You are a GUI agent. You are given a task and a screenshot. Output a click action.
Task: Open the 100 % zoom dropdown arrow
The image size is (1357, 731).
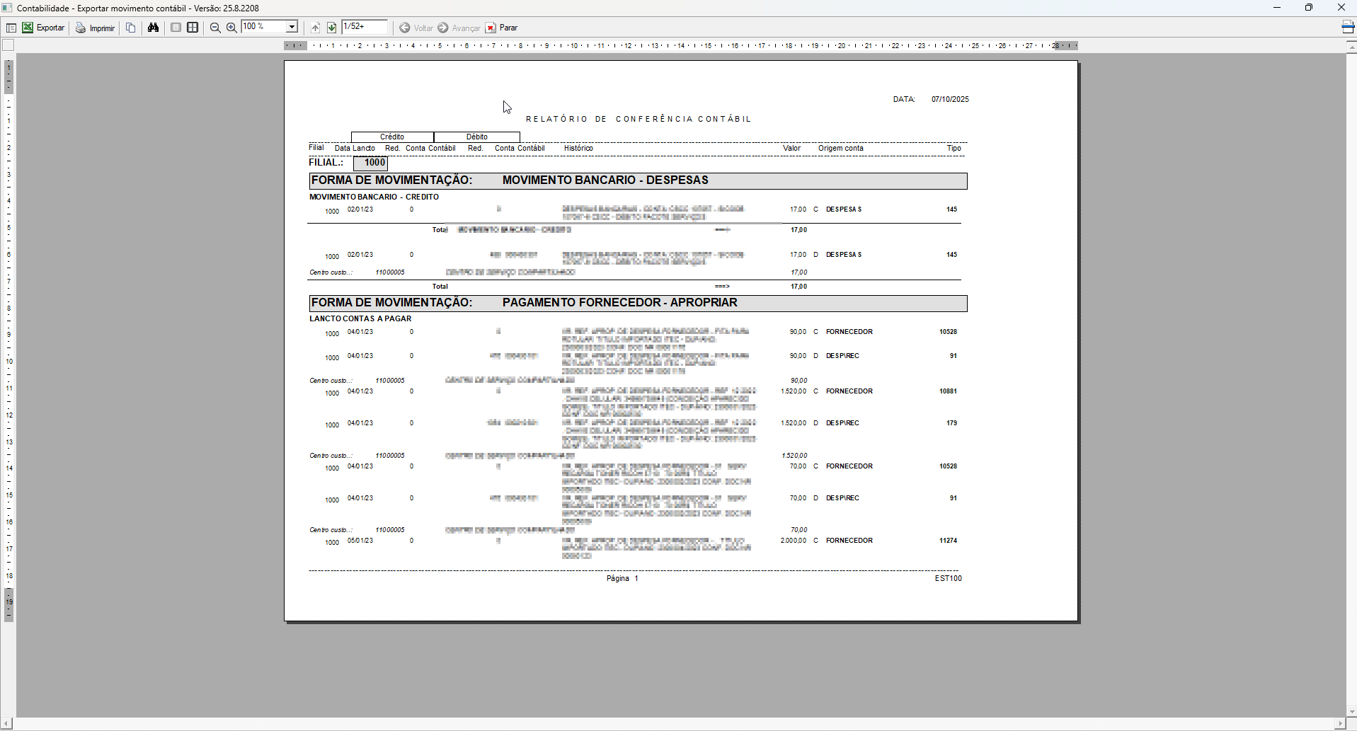pyautogui.click(x=292, y=27)
